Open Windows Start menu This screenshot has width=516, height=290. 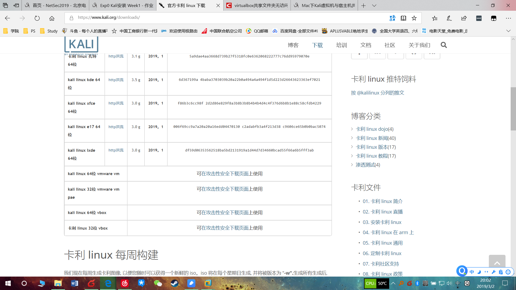click(x=8, y=283)
